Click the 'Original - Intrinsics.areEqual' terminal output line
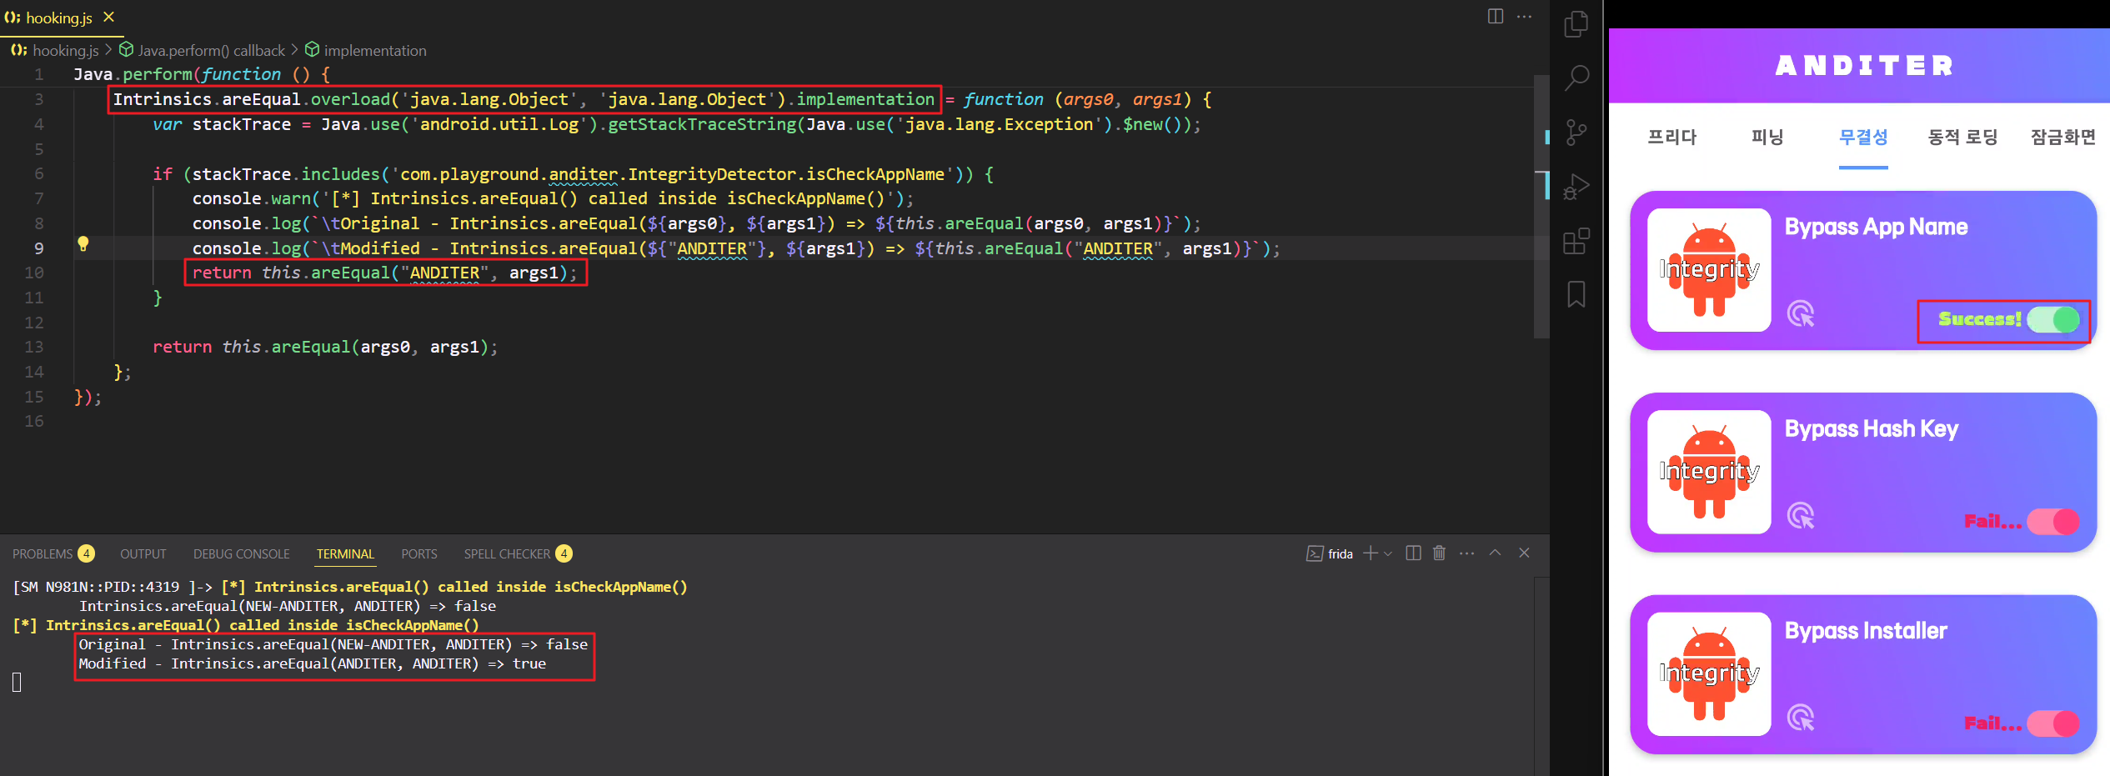The height and width of the screenshot is (776, 2110). click(333, 644)
